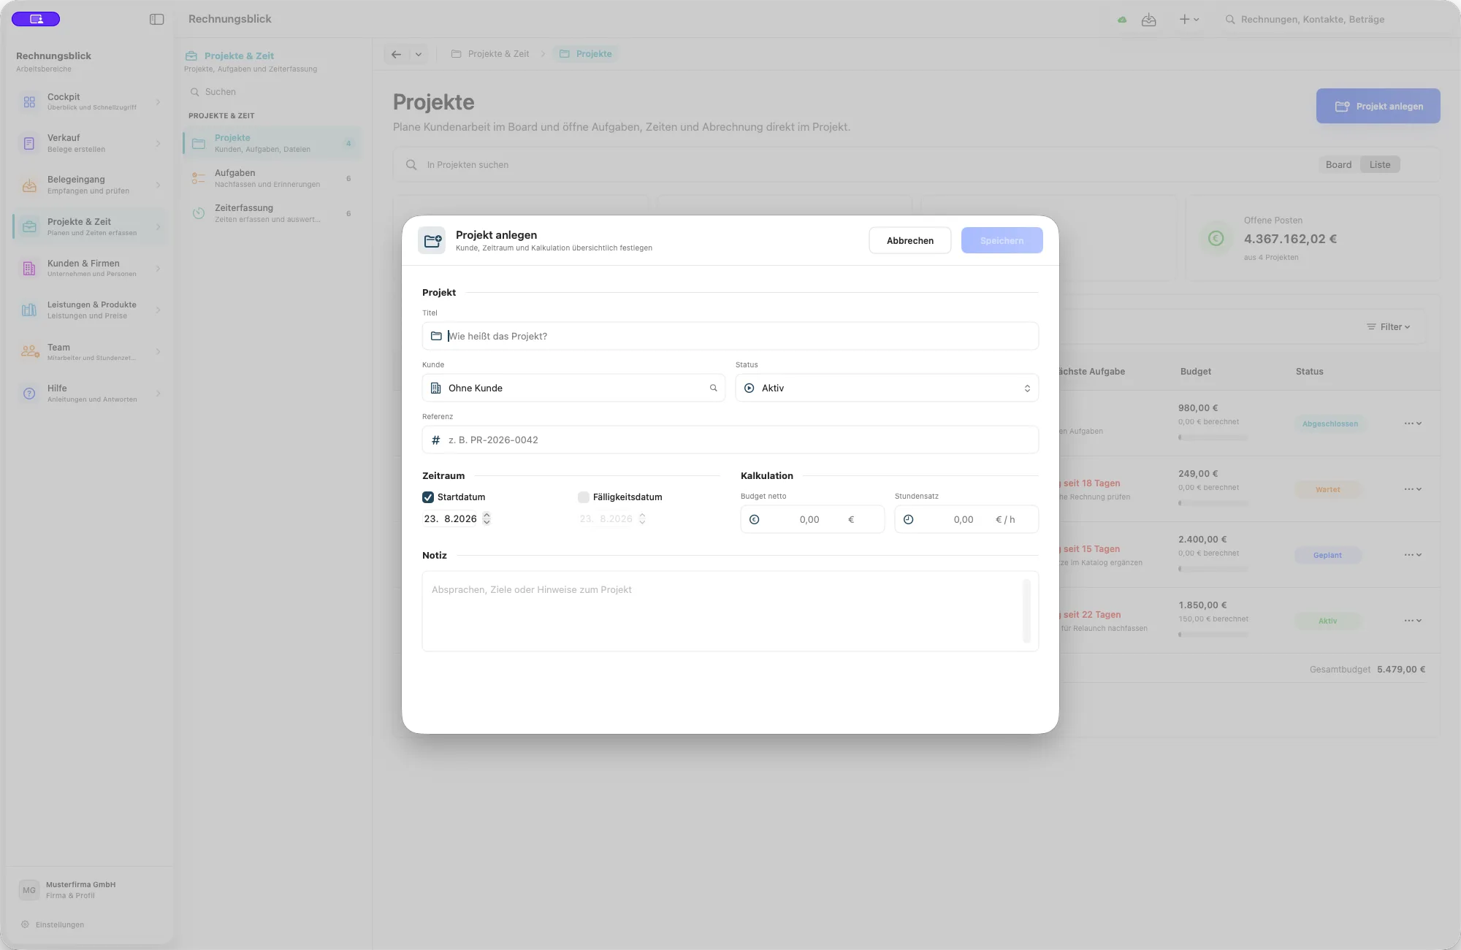This screenshot has height=950, width=1461.
Task: Toggle the sidebar panel icon
Action: 156,20
